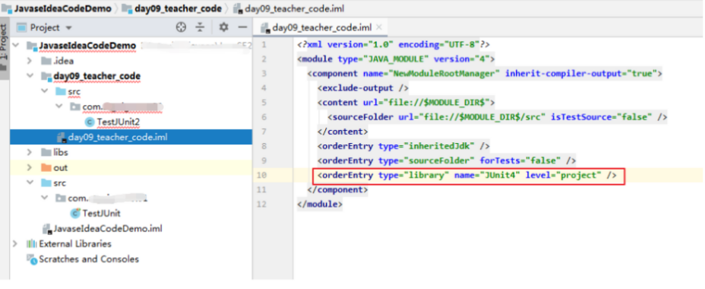
Task: Click the orderEntry type="sourceFolder" line
Action: 447,160
